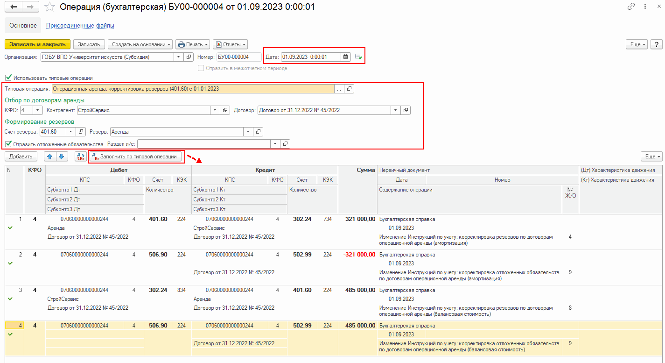665x363 pixels.
Task: Focus the Номер field БУ00-000004
Action: (x=239, y=57)
